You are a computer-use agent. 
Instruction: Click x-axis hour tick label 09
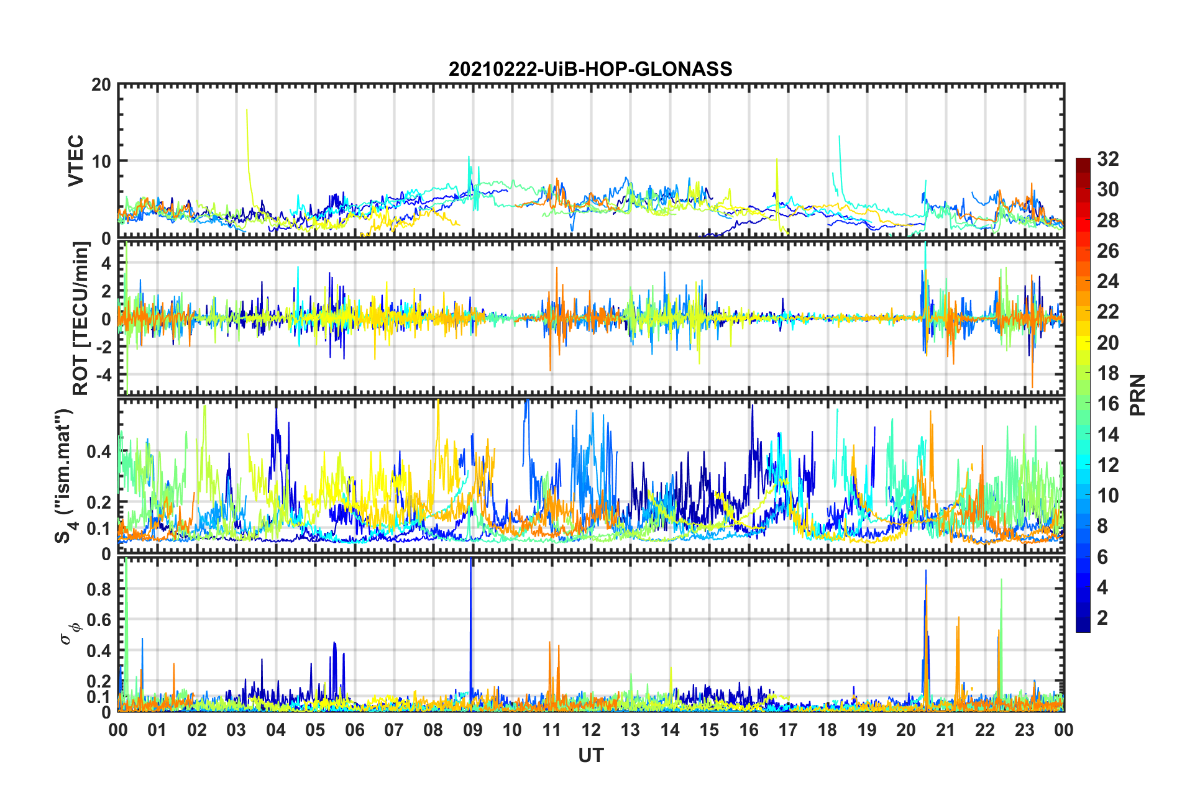click(x=473, y=730)
